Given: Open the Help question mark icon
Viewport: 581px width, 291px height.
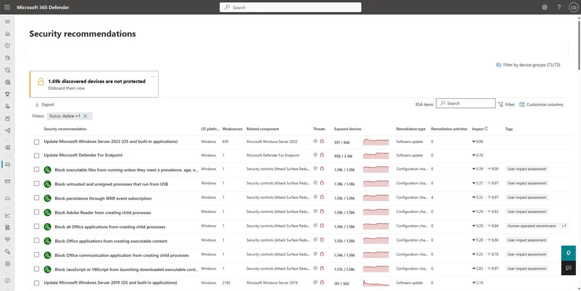Looking at the screenshot, I should (559, 7).
